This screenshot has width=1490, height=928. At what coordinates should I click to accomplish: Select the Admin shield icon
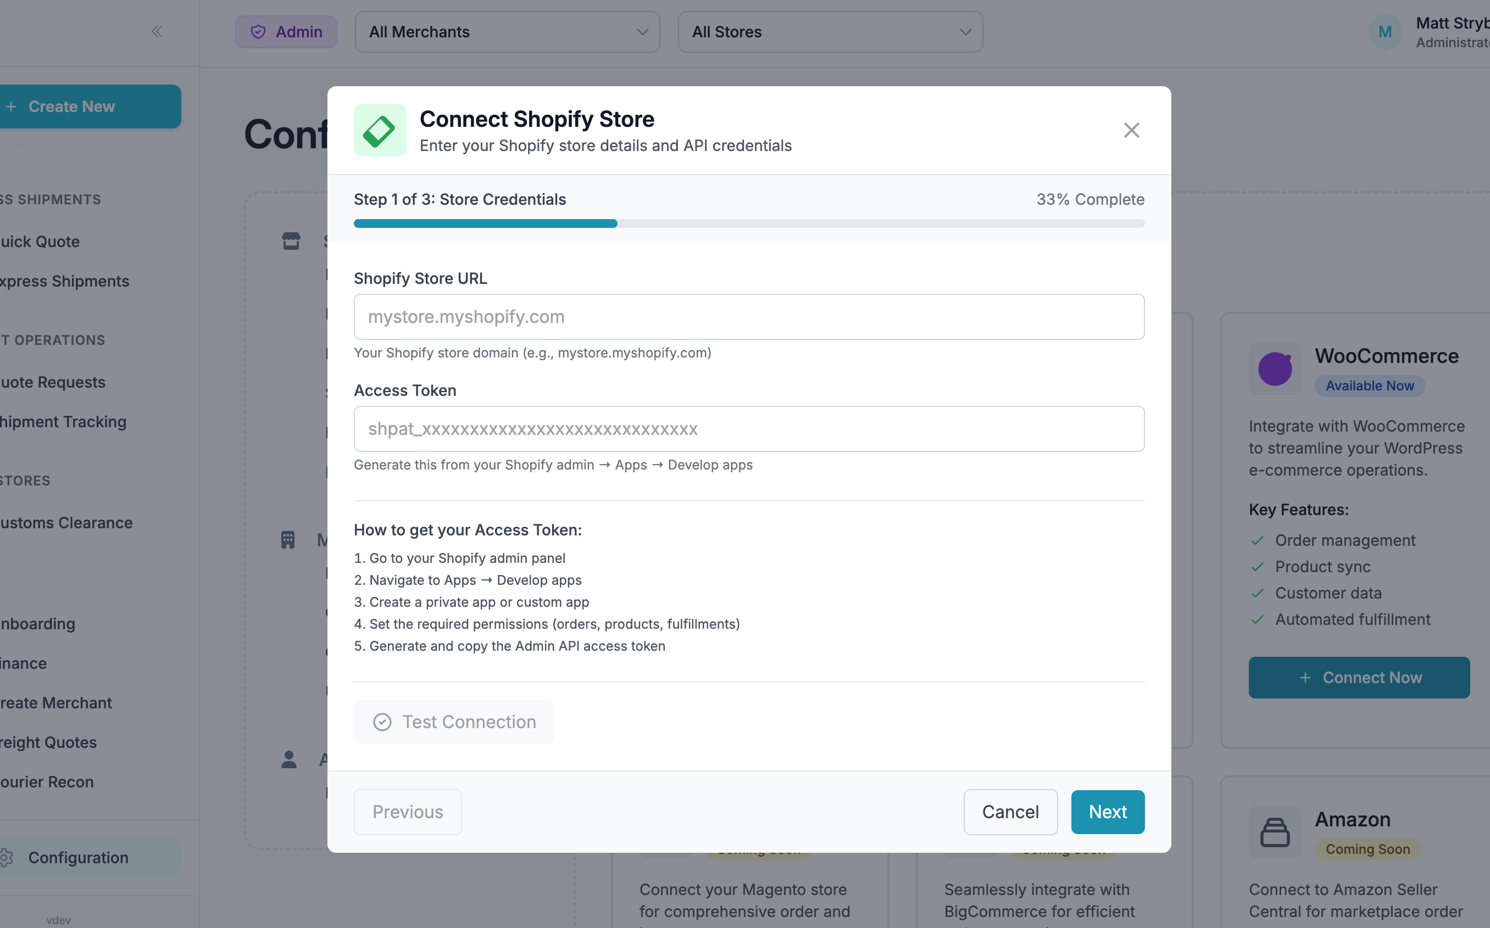click(258, 31)
